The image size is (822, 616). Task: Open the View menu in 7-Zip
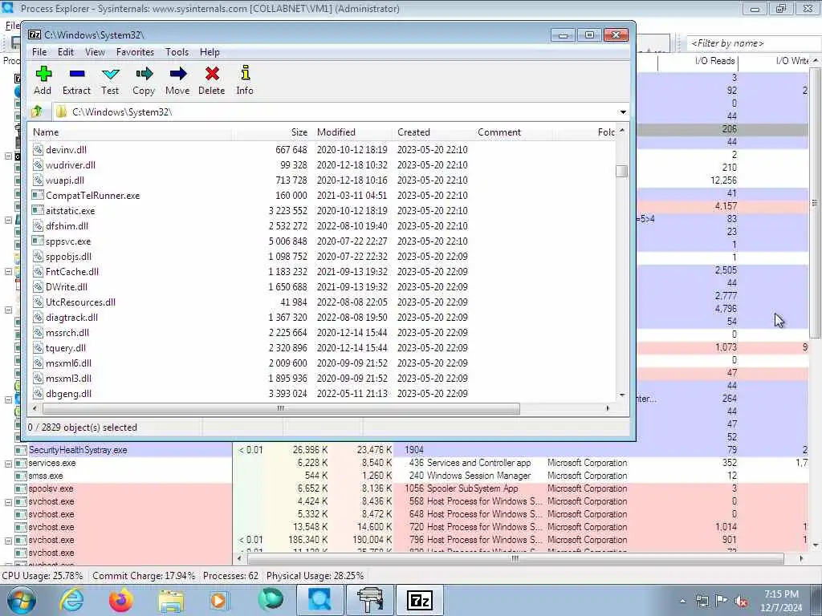click(x=95, y=52)
